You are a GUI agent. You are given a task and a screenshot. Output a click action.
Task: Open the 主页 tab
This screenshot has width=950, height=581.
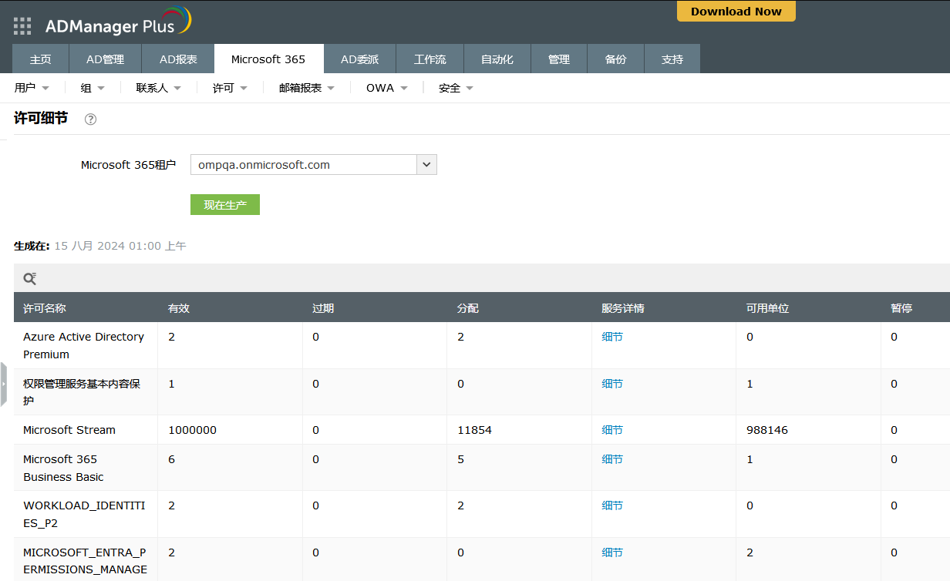[40, 59]
